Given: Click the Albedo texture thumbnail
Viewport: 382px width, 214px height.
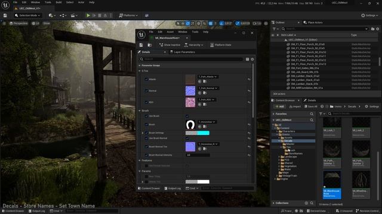Looking at the screenshot, I should coord(190,79).
